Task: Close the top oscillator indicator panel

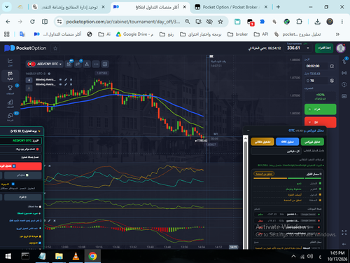Action: (x=50, y=166)
